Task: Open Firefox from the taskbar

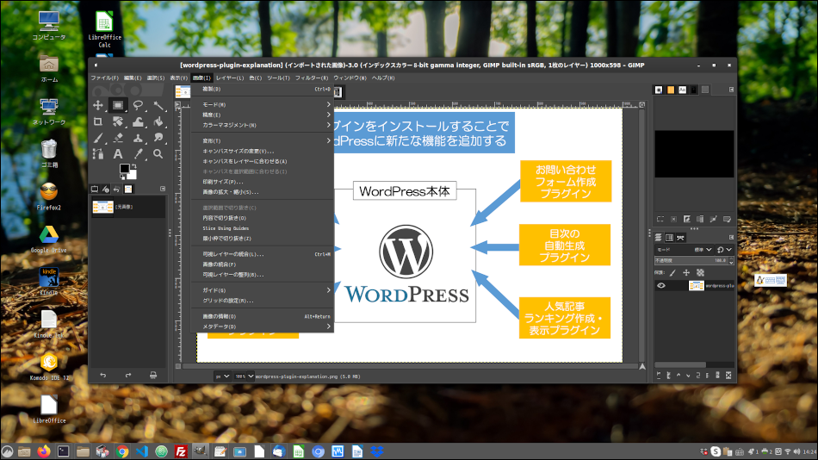Action: click(x=43, y=451)
